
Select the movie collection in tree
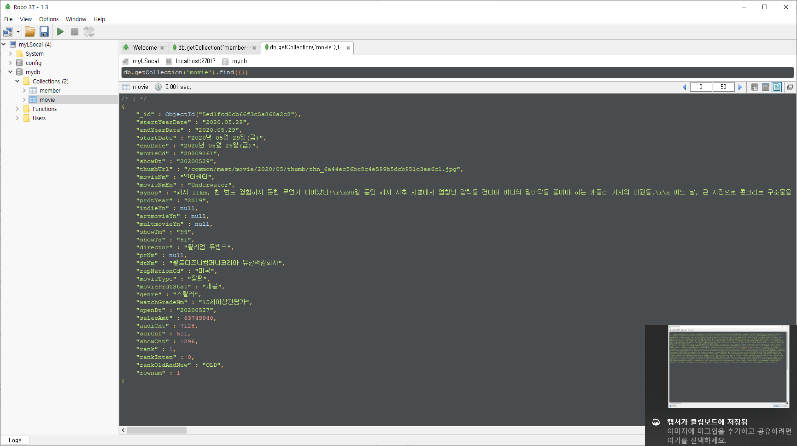(x=47, y=100)
